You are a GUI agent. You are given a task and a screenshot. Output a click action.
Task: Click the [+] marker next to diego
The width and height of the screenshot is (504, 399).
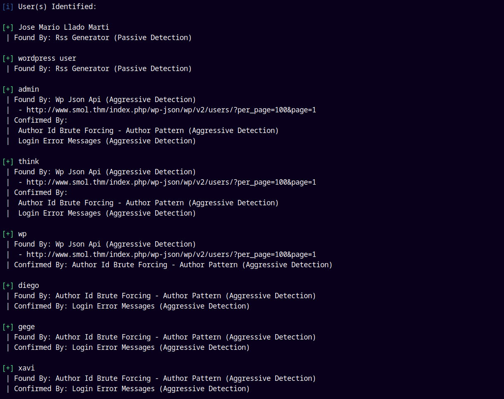[8, 285]
